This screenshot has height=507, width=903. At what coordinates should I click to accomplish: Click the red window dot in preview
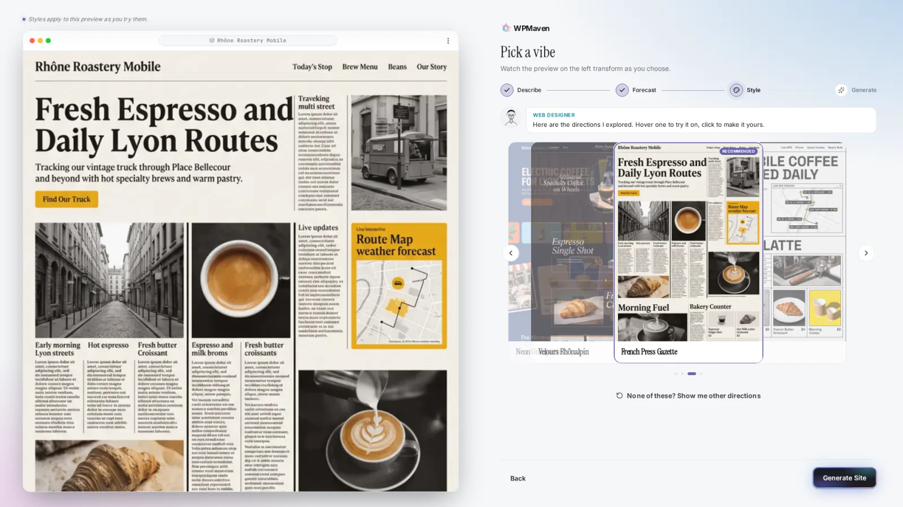tap(32, 41)
